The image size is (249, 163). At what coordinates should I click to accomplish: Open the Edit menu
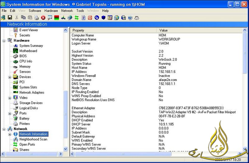[12, 11]
